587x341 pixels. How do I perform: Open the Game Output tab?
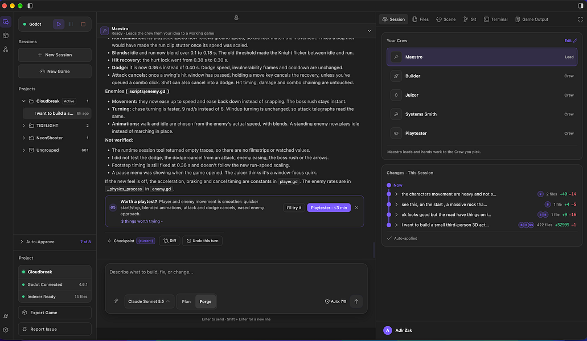point(532,19)
